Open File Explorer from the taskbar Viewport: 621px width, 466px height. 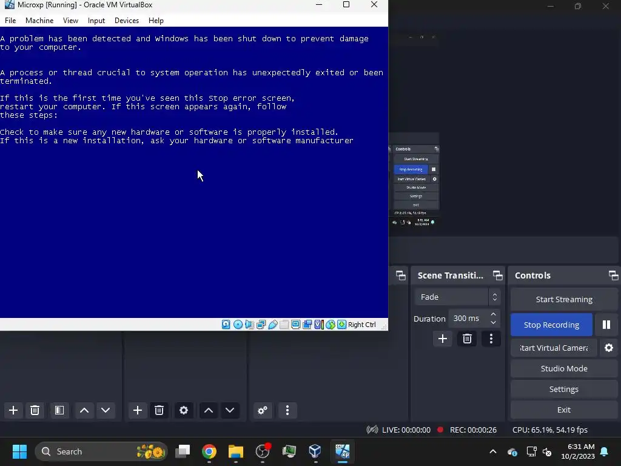point(236,451)
